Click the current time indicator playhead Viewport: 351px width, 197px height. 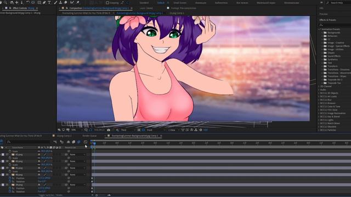click(x=94, y=143)
